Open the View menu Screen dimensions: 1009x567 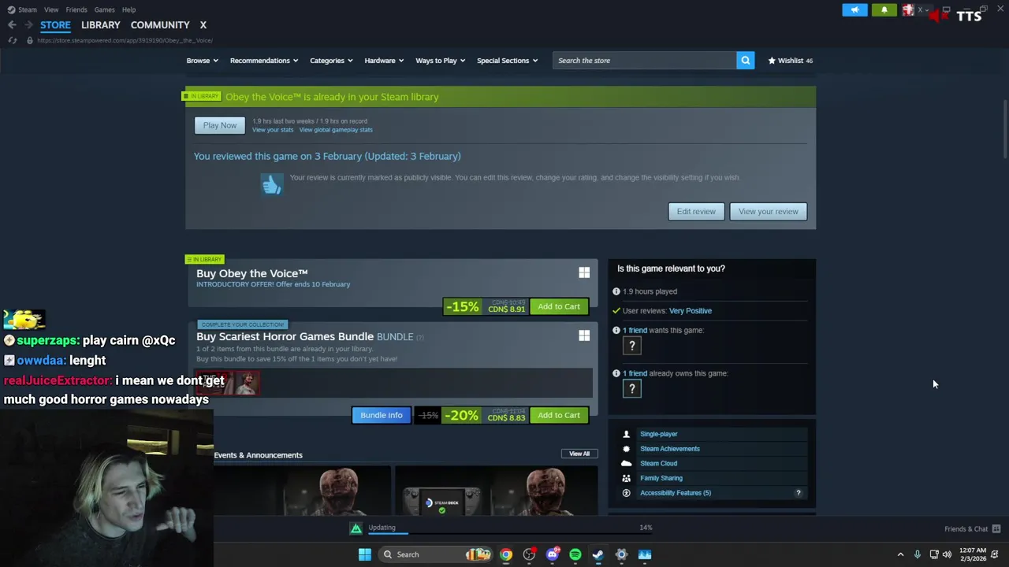pos(51,9)
